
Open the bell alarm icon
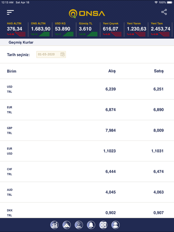coord(91,225)
